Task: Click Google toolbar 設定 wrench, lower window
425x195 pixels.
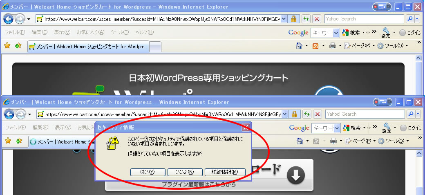Action: (387, 128)
